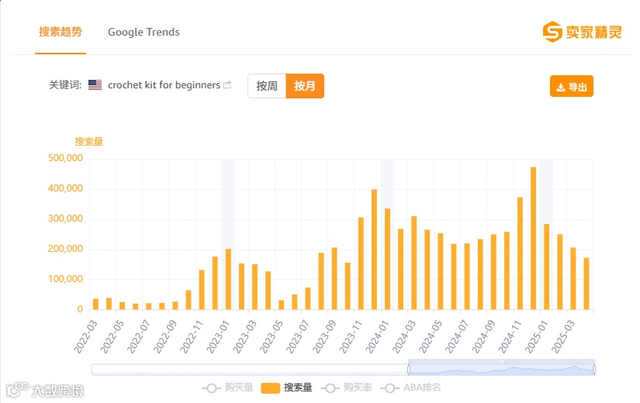Switch to Google Trends tab
The height and width of the screenshot is (403, 640).
144,33
